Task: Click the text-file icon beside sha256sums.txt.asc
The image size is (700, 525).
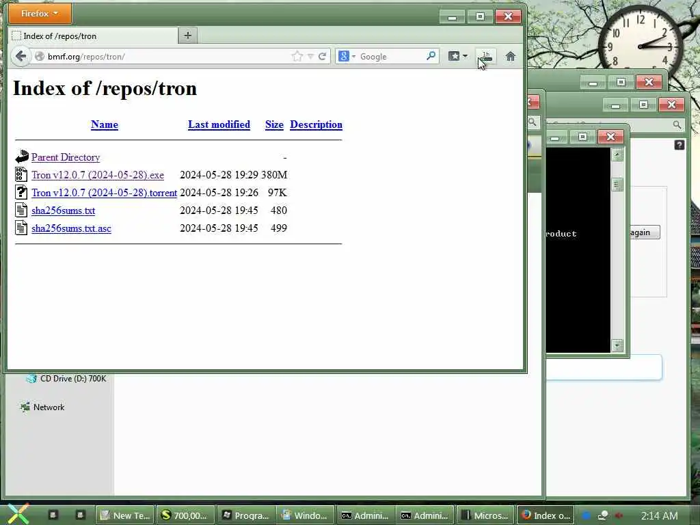Action: [21, 228]
